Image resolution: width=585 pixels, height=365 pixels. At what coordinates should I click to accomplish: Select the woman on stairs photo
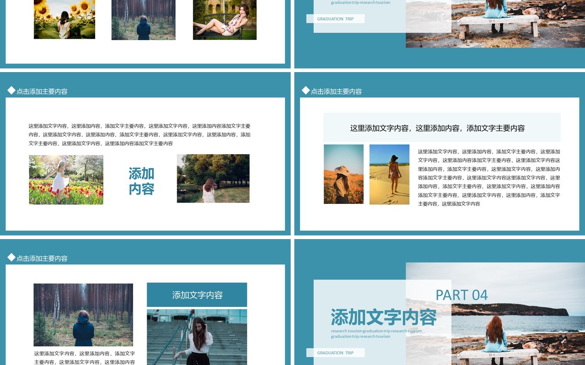(x=197, y=337)
